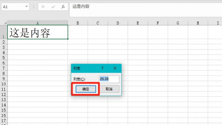
Task: Click the formula bar text 这是内容
Action: 81,6
